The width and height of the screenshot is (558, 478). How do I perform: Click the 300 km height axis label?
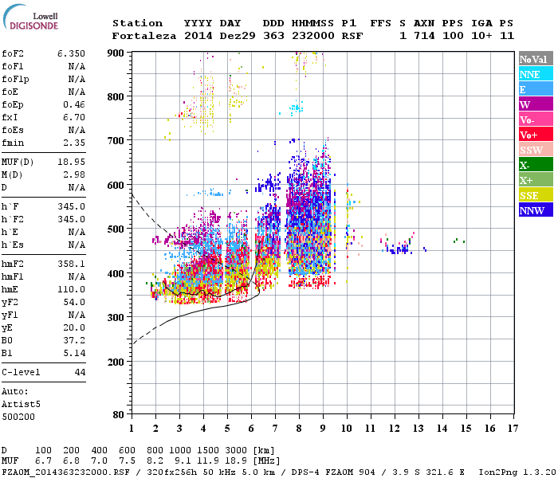[116, 317]
